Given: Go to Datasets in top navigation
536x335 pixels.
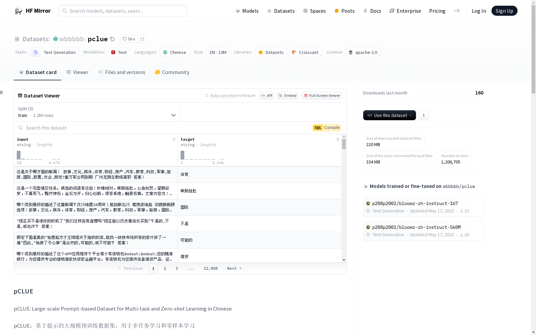Looking at the screenshot, I should [x=281, y=11].
